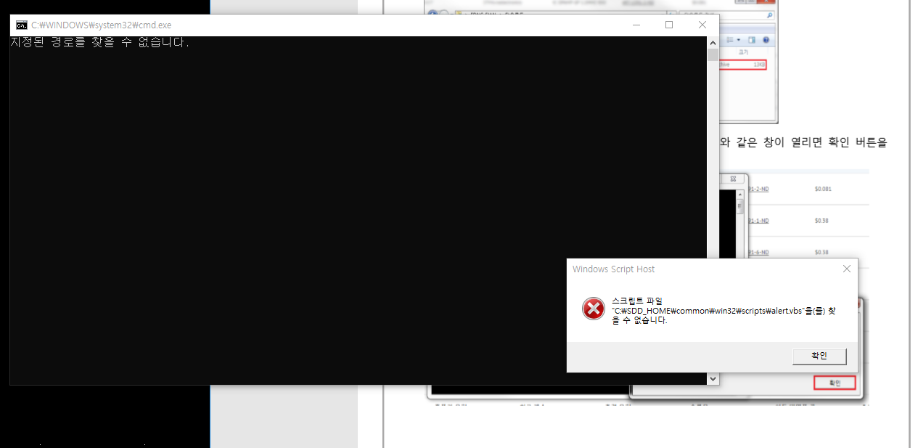Open the P1-1-ND link
The image size is (918, 448).
(x=758, y=221)
